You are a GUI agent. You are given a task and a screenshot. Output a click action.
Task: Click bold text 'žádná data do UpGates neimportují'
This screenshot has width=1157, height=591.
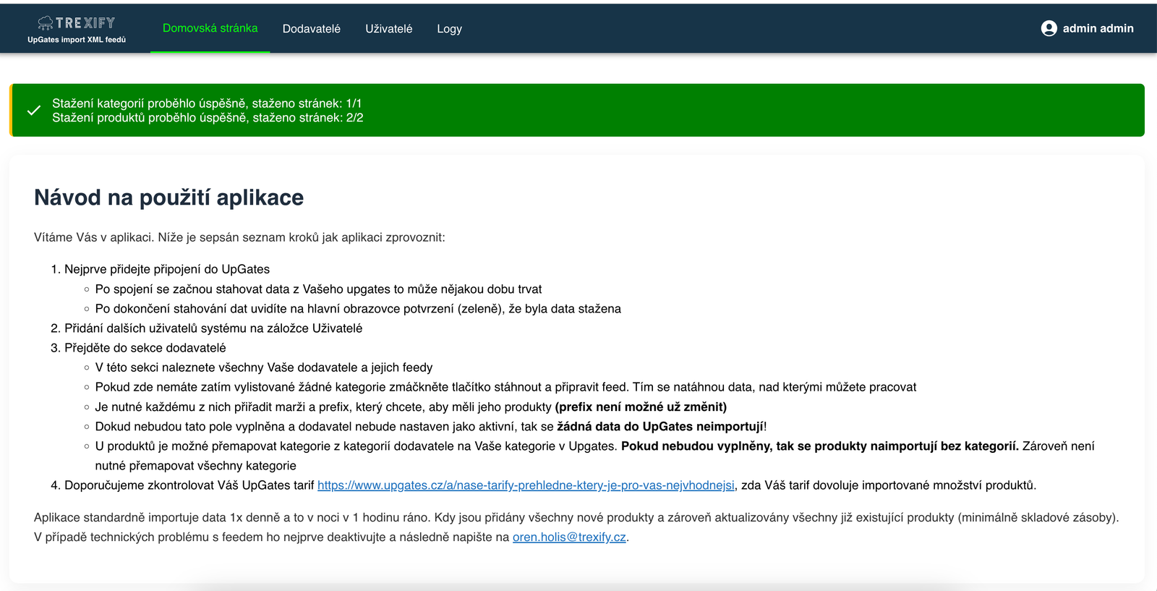pyautogui.click(x=660, y=427)
